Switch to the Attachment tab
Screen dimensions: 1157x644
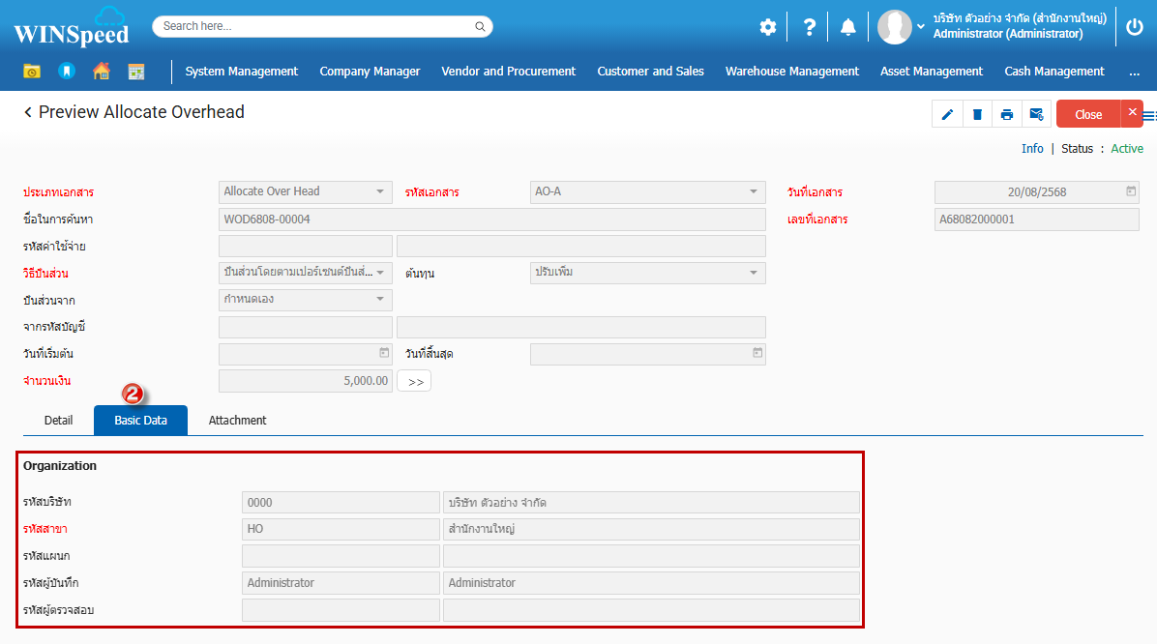coord(237,421)
